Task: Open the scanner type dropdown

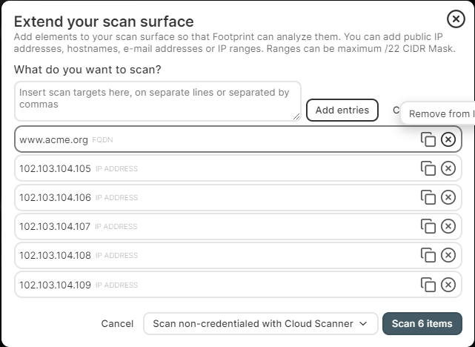Action: pyautogui.click(x=261, y=324)
